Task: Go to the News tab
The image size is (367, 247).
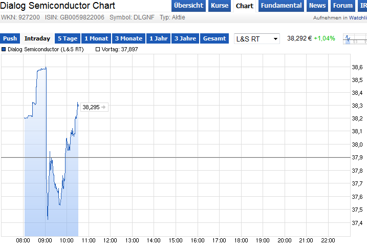Action: (317, 6)
